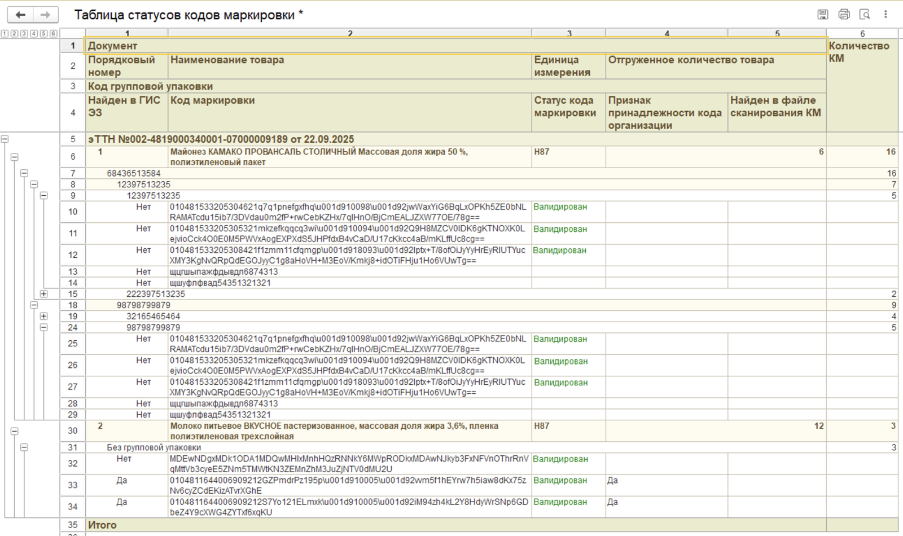Open print preview with the magnifier page icon
This screenshot has height=536, width=903.
click(x=864, y=15)
